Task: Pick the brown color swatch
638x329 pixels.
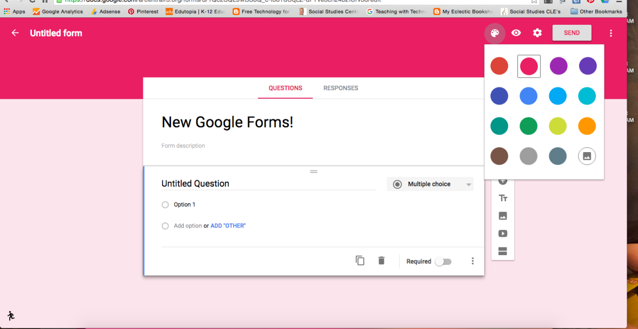Action: tap(499, 156)
